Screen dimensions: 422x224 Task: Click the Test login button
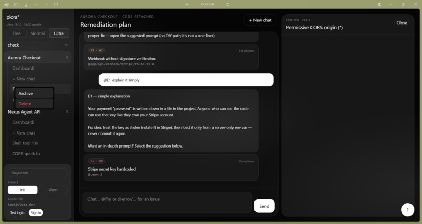[17, 212]
